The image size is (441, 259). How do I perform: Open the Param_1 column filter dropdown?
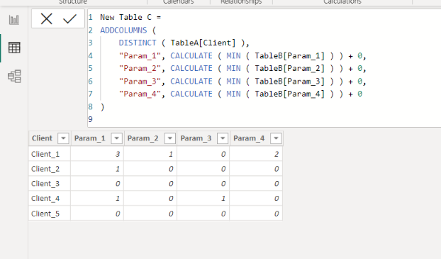(116, 138)
